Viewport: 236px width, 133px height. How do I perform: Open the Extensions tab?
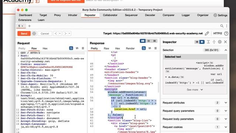25,20
